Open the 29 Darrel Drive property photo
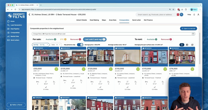Screen dimensions: 208x110 [73, 57]
